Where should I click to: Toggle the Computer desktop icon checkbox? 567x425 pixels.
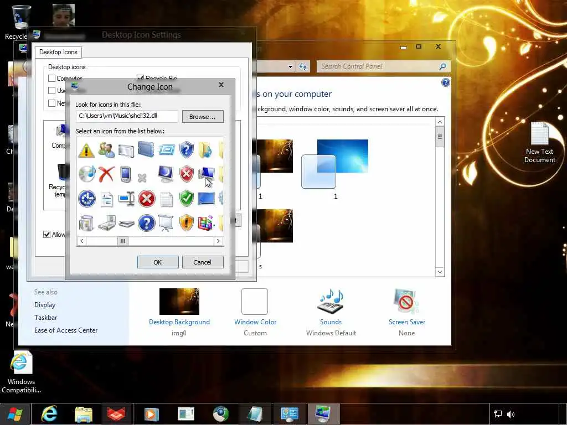(51, 78)
